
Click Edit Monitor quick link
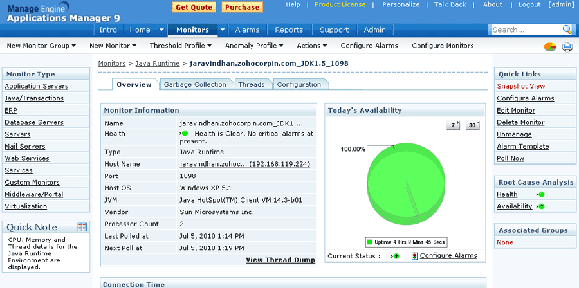(516, 111)
